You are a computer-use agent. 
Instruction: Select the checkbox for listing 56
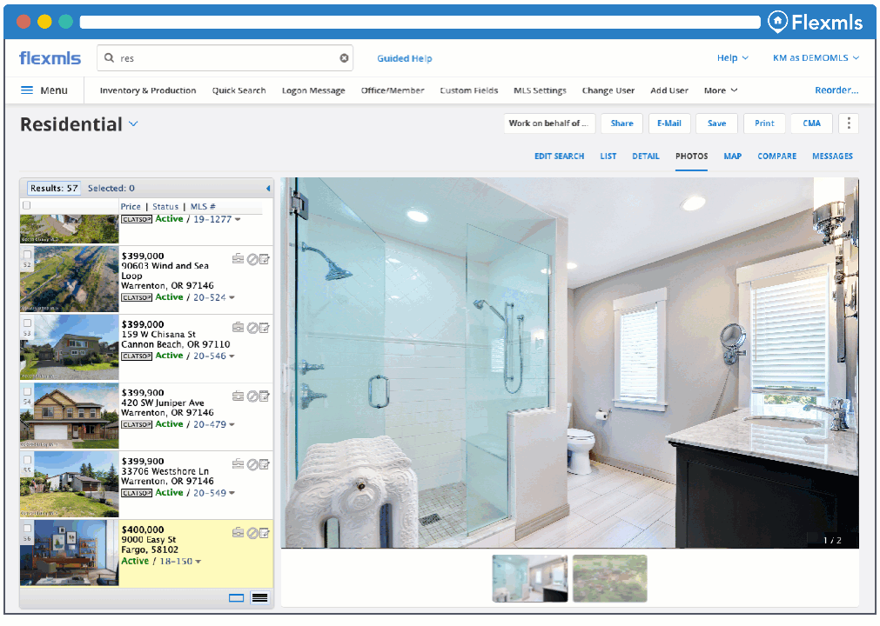(27, 528)
